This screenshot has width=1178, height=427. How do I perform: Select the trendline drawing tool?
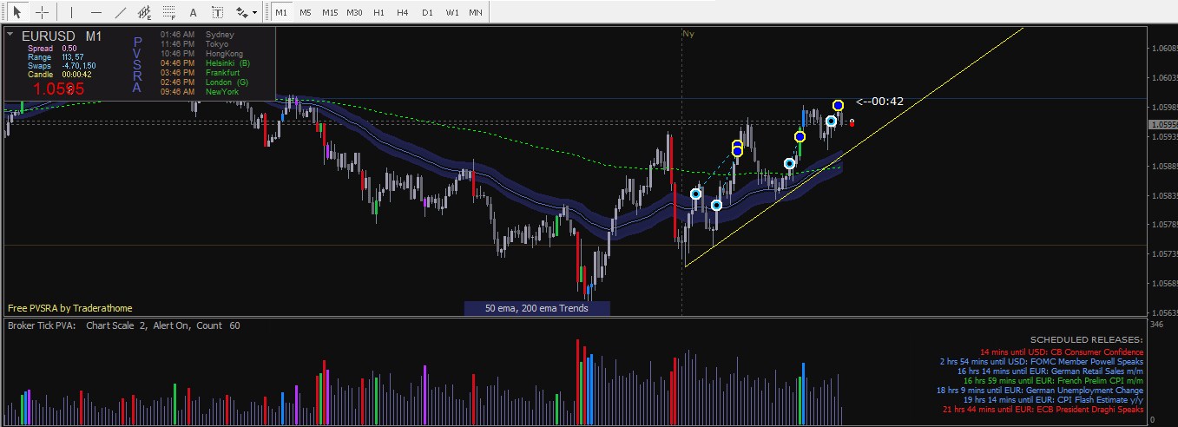(120, 13)
